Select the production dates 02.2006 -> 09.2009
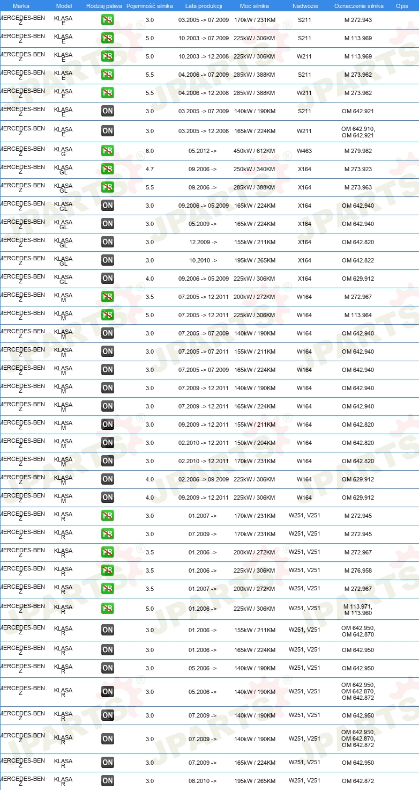The image size is (419, 790). click(204, 479)
